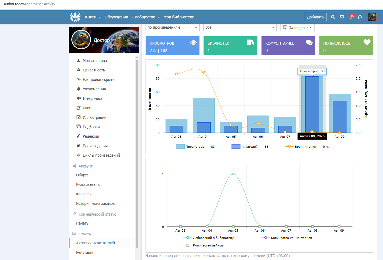Screen dimensions: 383x260
Task: Click the speech bubbles on Комментариев card
Action: point(309,42)
